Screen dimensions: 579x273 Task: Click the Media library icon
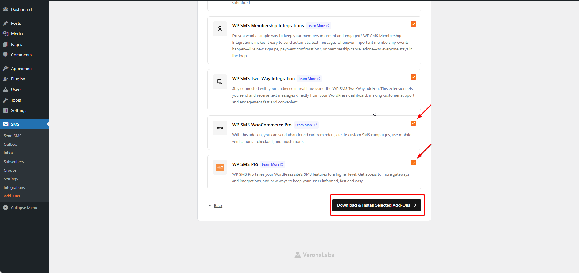click(x=6, y=34)
